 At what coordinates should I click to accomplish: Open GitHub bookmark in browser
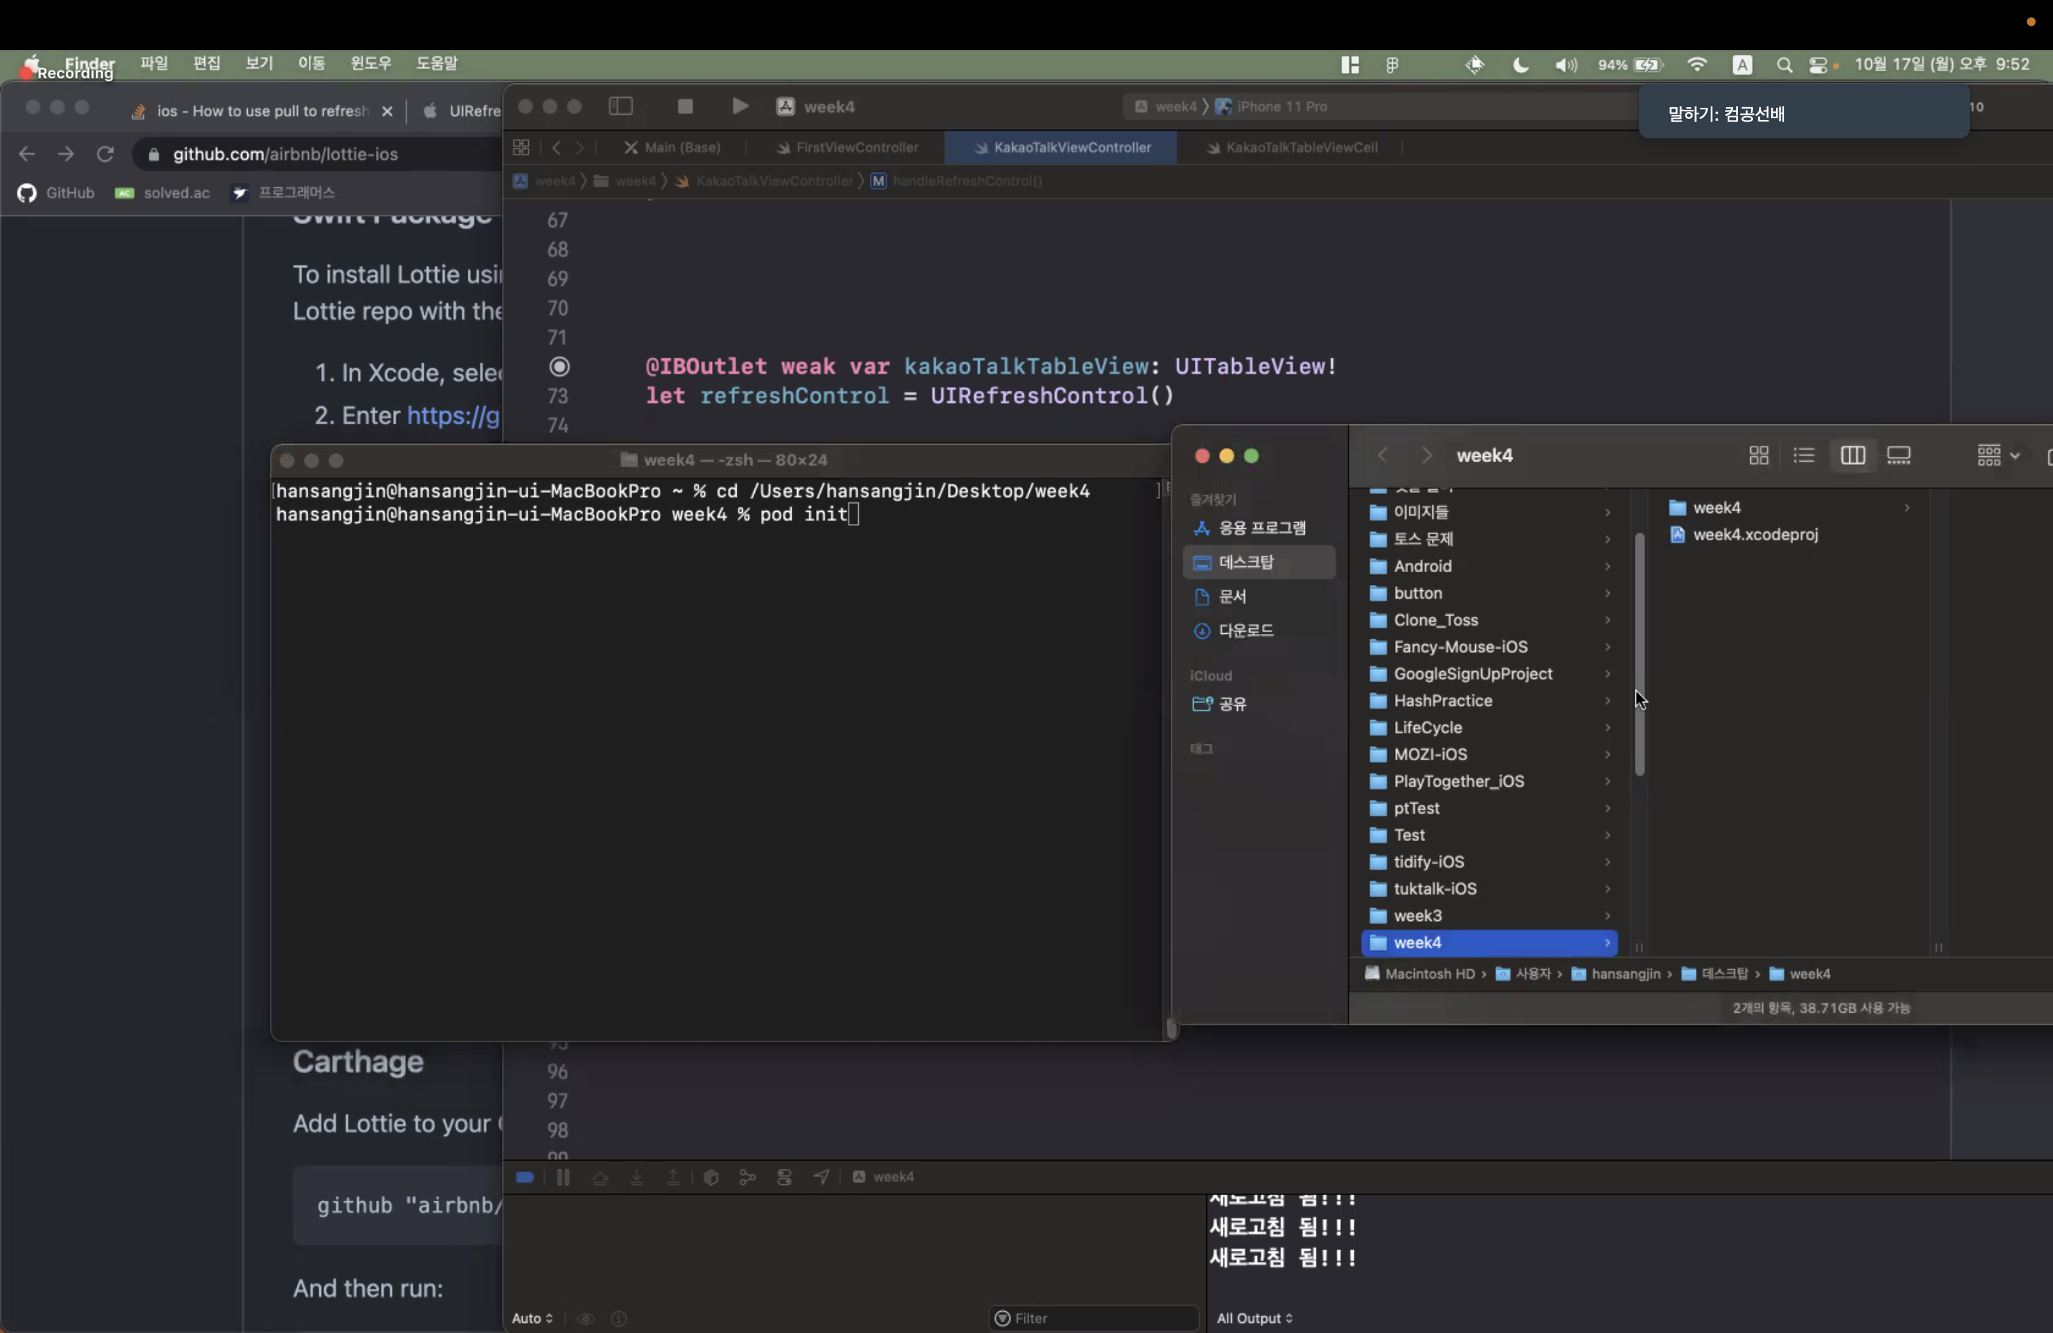(x=57, y=192)
